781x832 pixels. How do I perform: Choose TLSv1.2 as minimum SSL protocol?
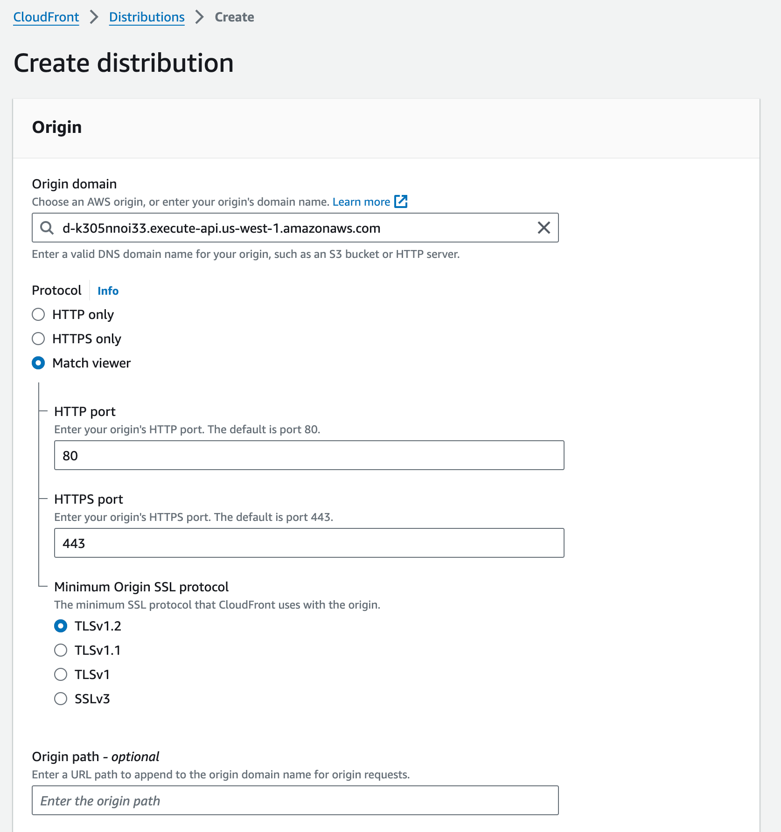pos(61,626)
